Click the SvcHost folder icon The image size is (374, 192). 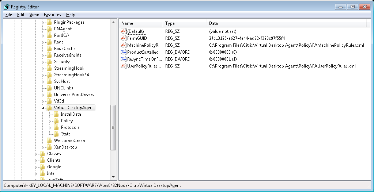pyautogui.click(x=49, y=81)
